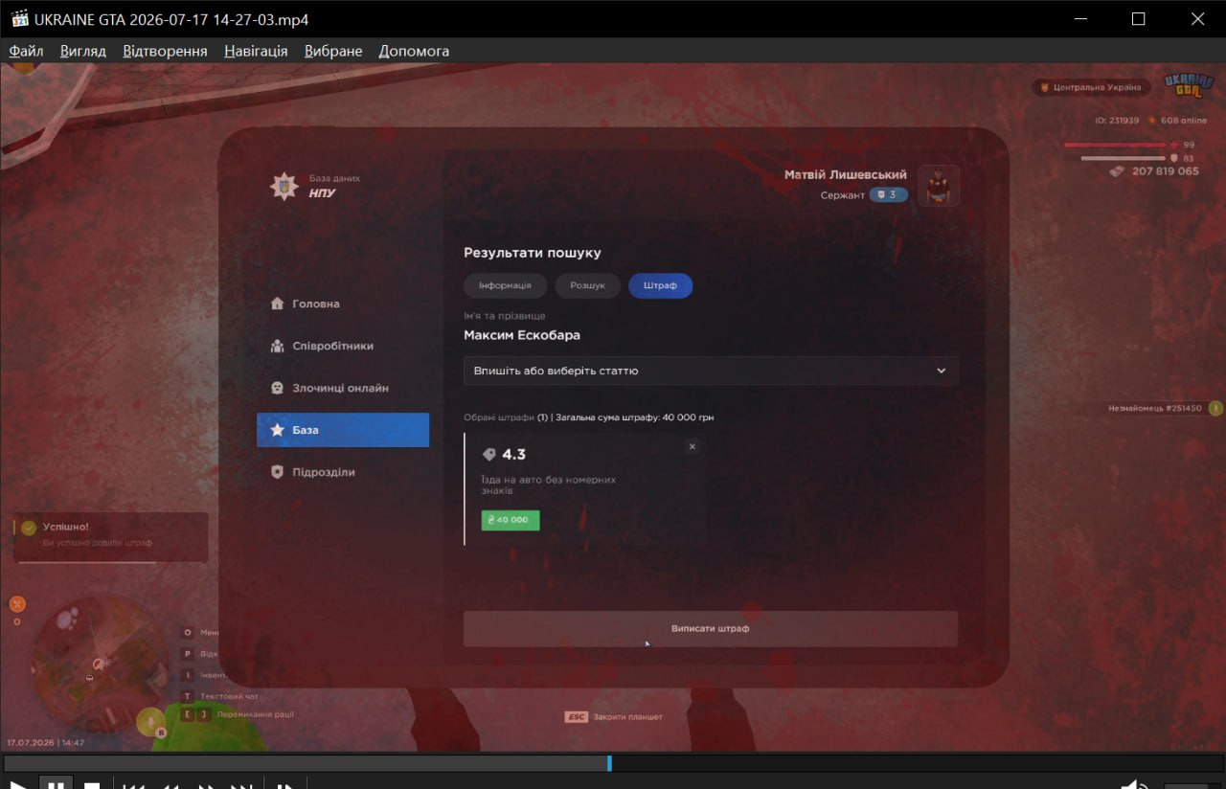The width and height of the screenshot is (1226, 789).
Task: Click the НПУ police badge logo
Action: 284,186
